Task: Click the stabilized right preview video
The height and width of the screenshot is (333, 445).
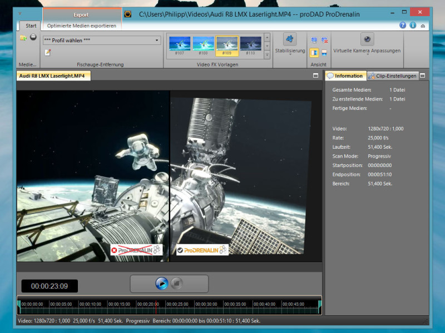Action: [246, 175]
